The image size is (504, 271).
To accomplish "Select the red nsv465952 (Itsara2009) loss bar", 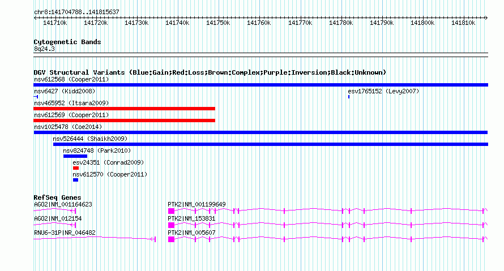I will tap(124, 109).
